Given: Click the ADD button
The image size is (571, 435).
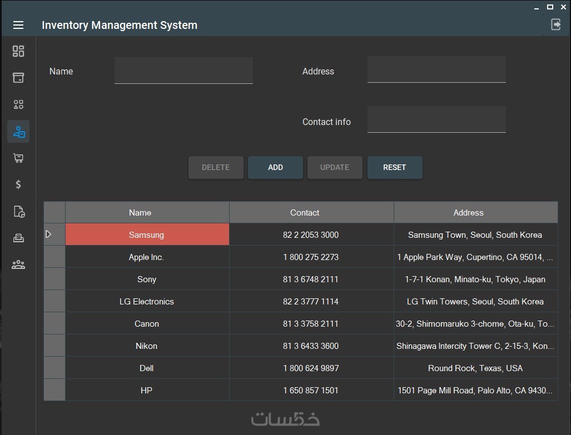Looking at the screenshot, I should tap(275, 167).
